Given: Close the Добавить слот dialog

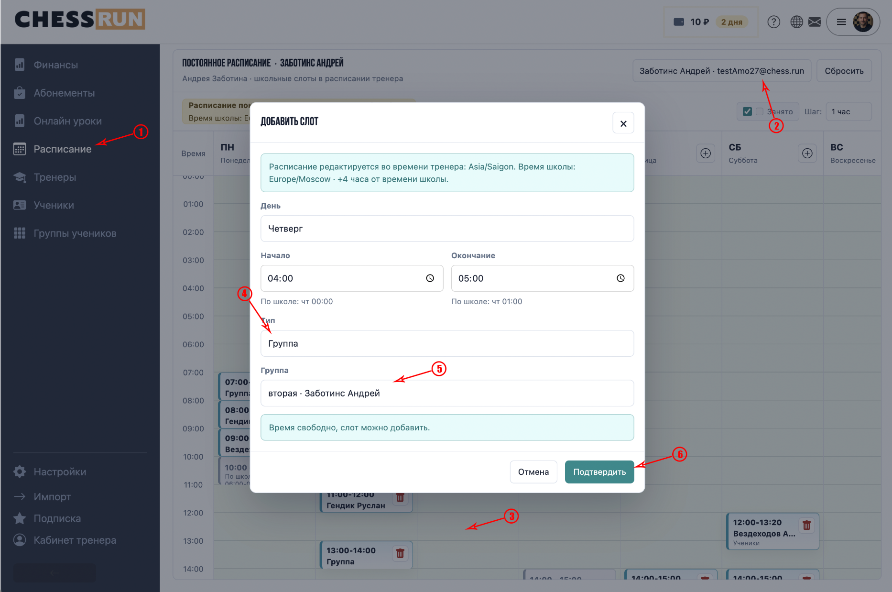Looking at the screenshot, I should pyautogui.click(x=623, y=123).
